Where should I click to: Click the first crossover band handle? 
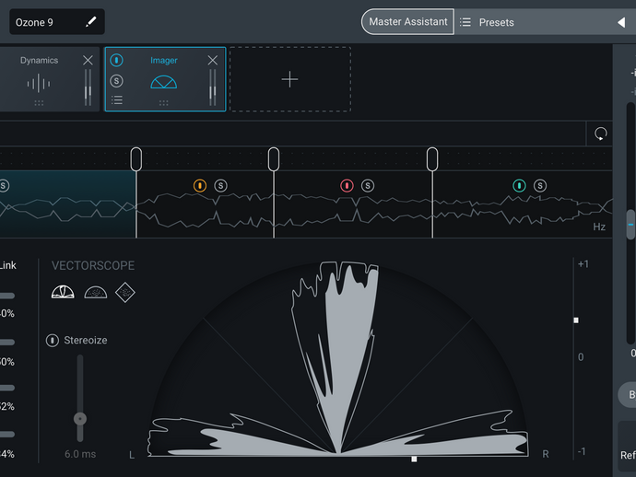(136, 159)
